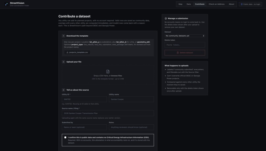Click the Source name / filing field
The width and height of the screenshot is (266, 151).
(108, 113)
